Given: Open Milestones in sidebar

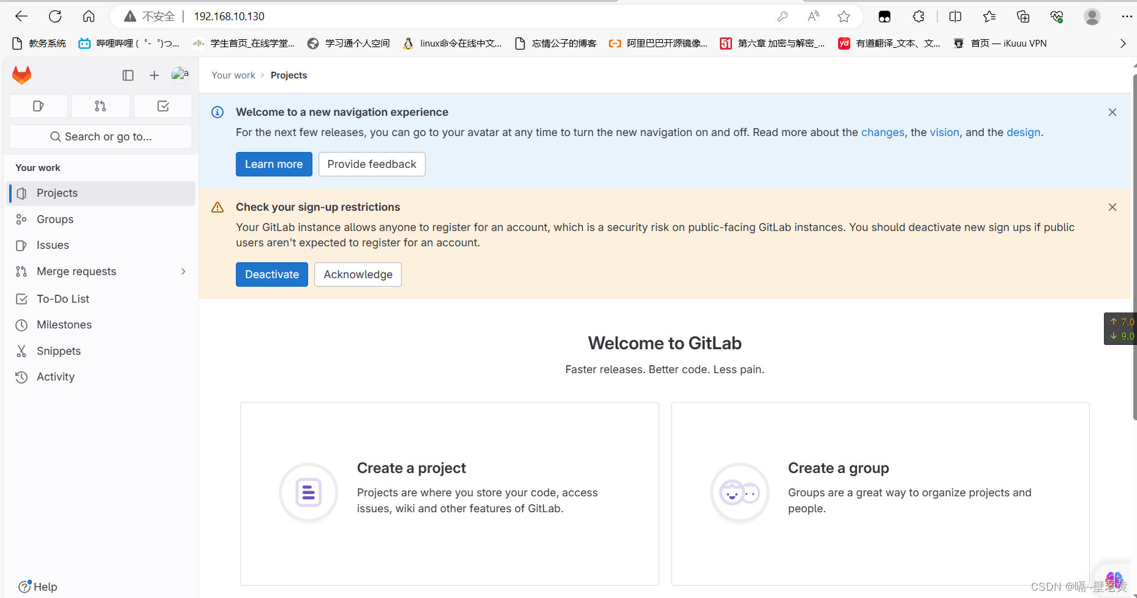Looking at the screenshot, I should click(102, 325).
